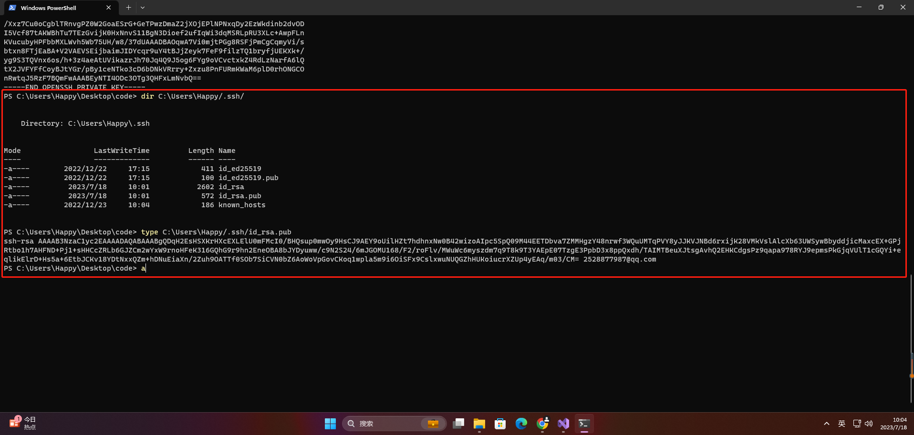Open network settings tray icon
This screenshot has height=435, width=914.
pos(857,424)
